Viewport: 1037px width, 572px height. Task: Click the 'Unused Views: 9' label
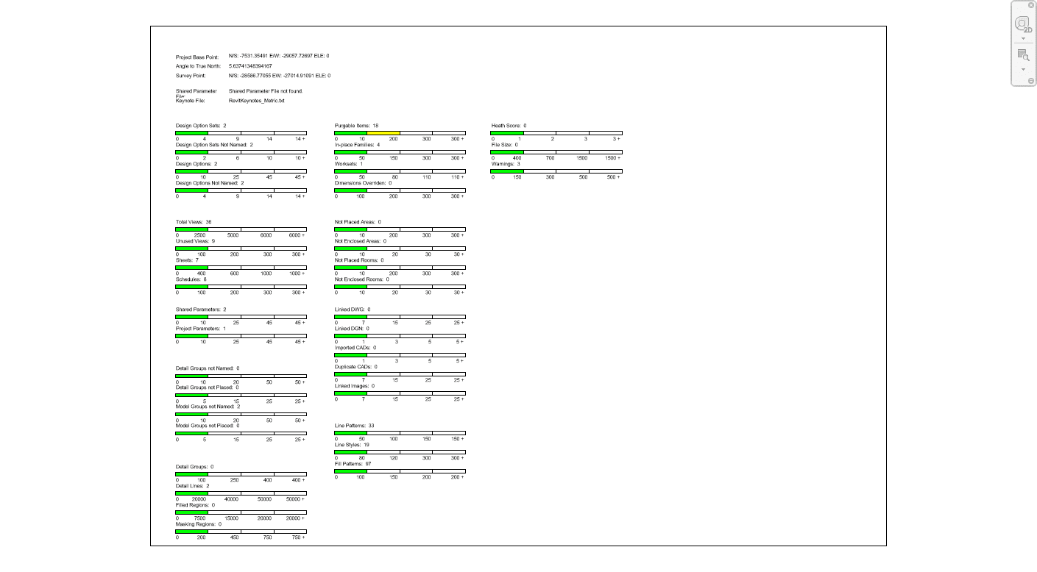point(195,240)
